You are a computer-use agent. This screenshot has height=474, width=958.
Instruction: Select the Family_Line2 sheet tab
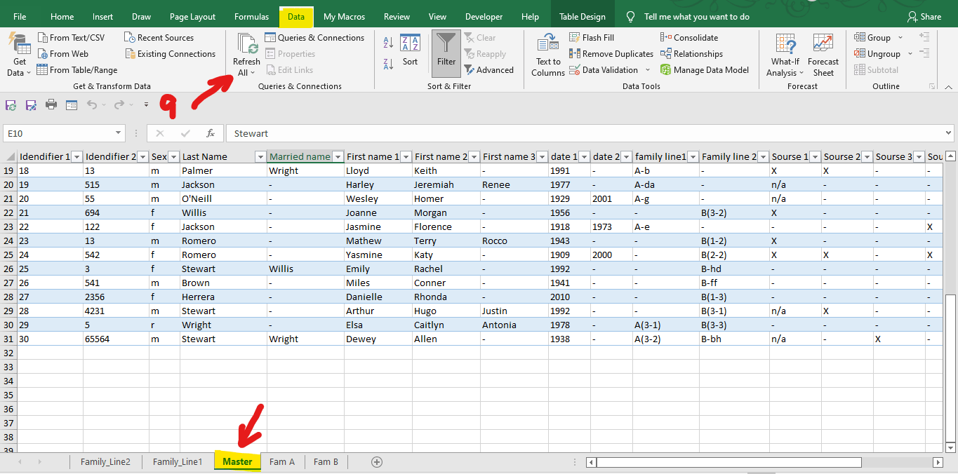(x=105, y=462)
